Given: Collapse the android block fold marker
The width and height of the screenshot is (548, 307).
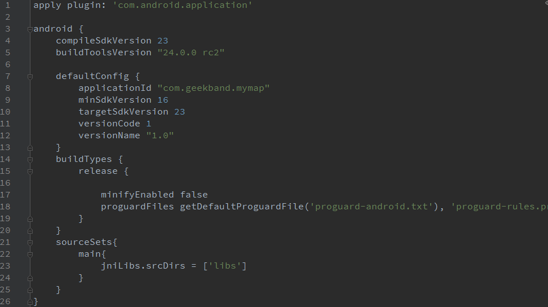Looking at the screenshot, I should [x=30, y=29].
